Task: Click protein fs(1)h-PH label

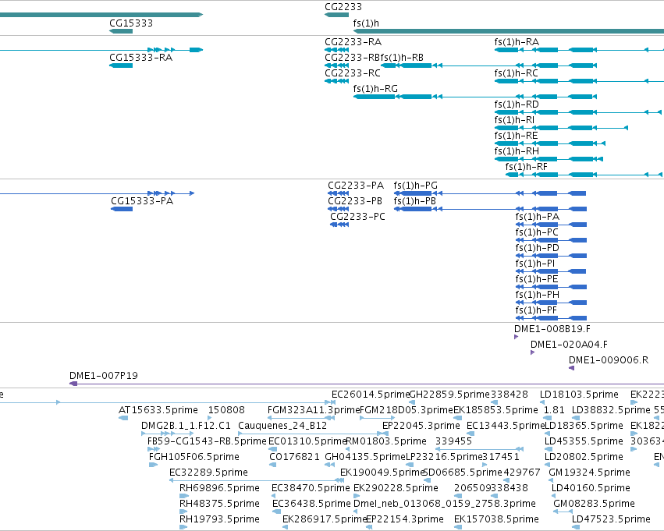Action: (x=537, y=295)
